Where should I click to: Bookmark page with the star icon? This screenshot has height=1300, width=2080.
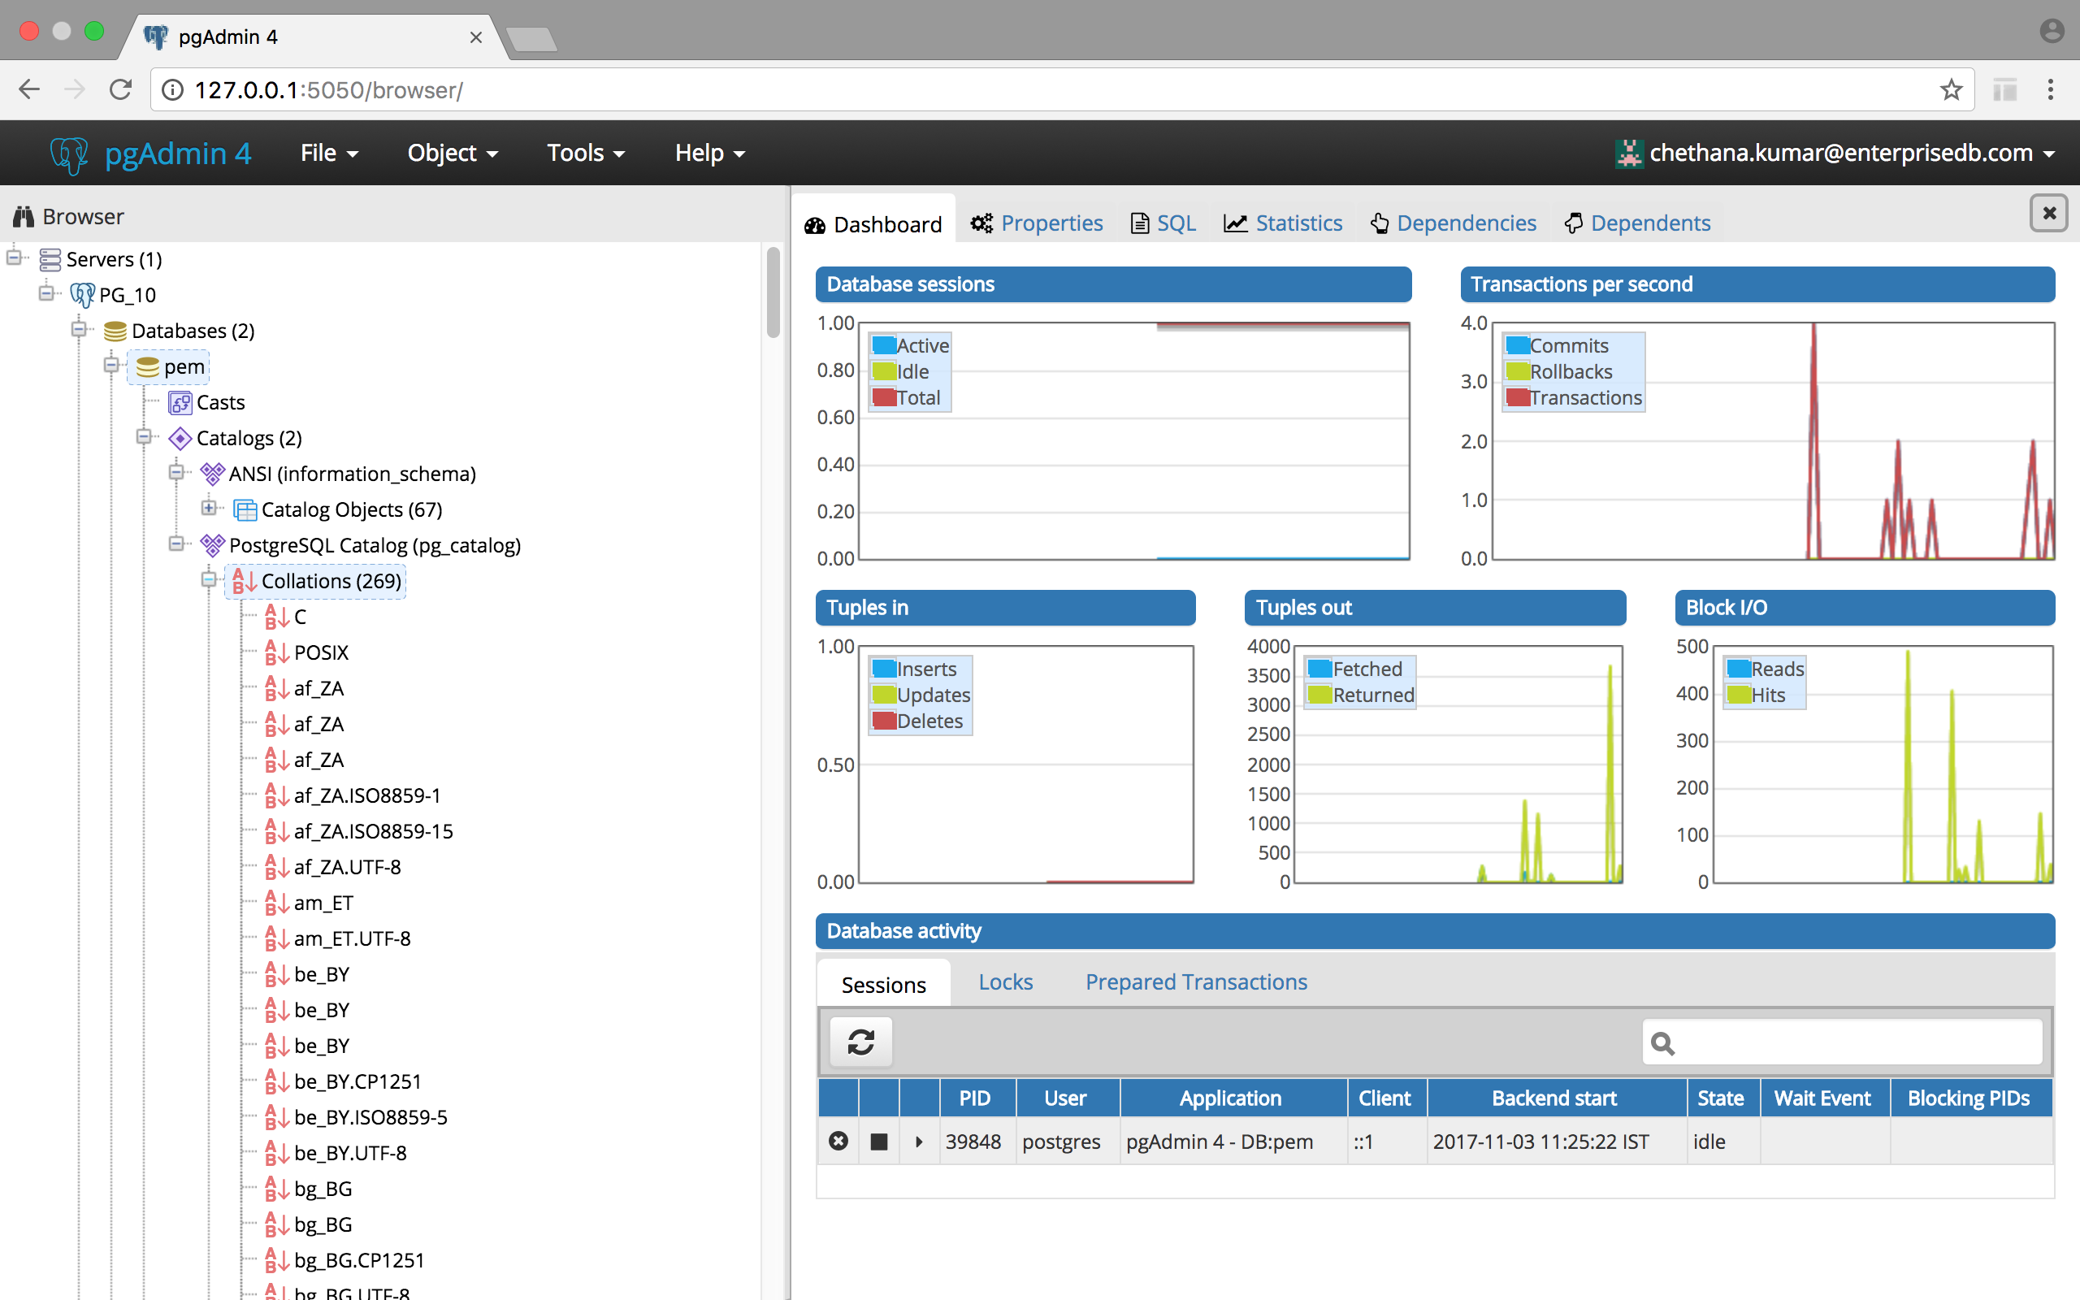point(1950,89)
